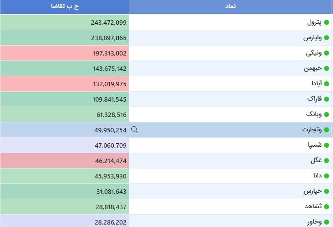Click the red cell 197,313,002
This screenshot has width=333, height=227.
[65, 53]
